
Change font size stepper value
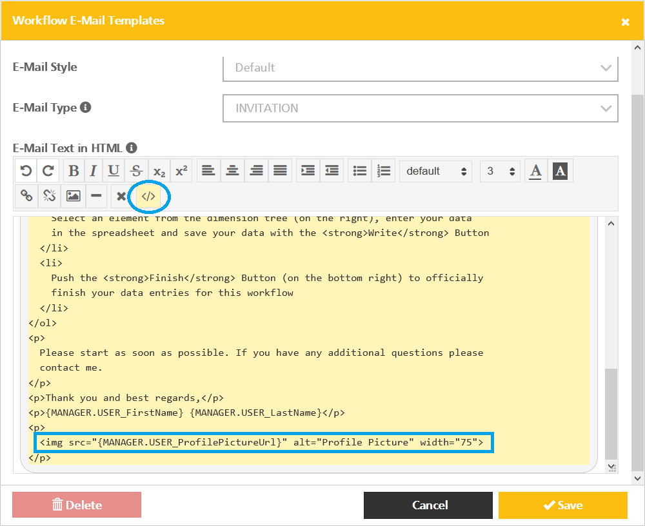[x=500, y=171]
